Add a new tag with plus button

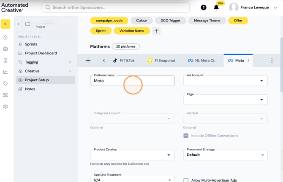pos(156,31)
